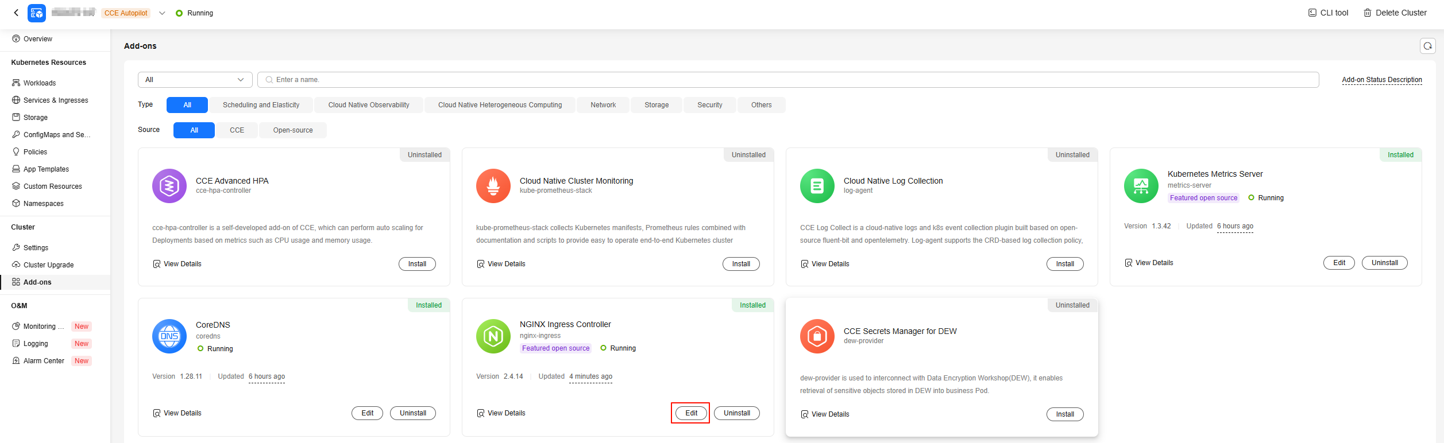The width and height of the screenshot is (1444, 443).
Task: Edit the CoreDNS add-on
Action: pos(368,413)
